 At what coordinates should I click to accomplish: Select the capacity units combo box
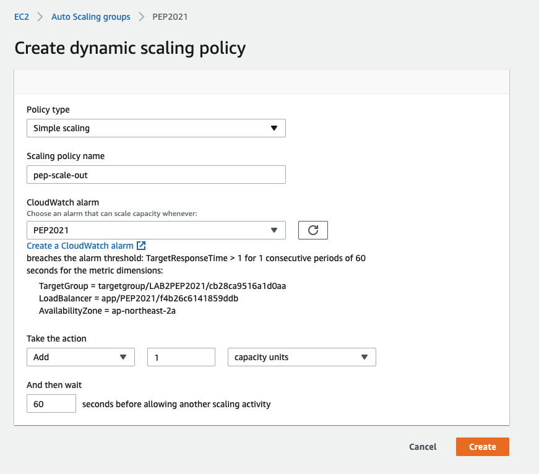(x=301, y=357)
